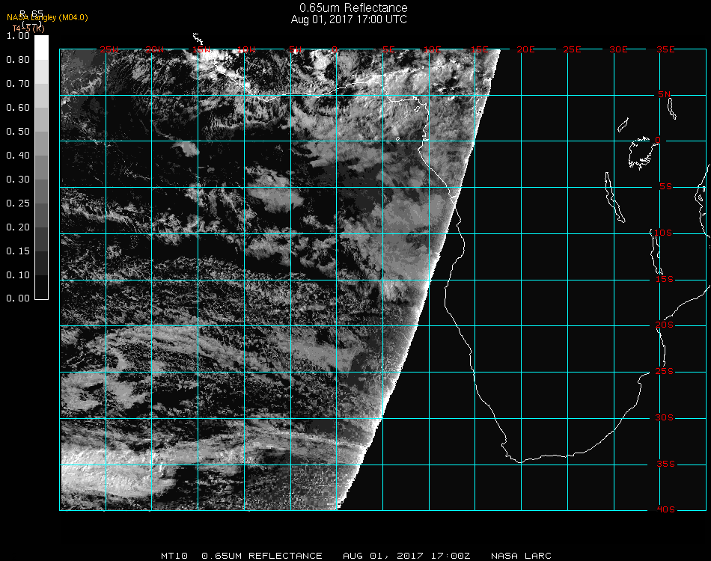This screenshot has height=561, width=711.
Task: Click the 30E longitude label
Action: coord(619,49)
